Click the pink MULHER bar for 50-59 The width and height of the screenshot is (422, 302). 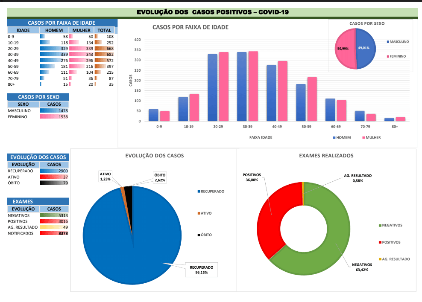(x=312, y=99)
